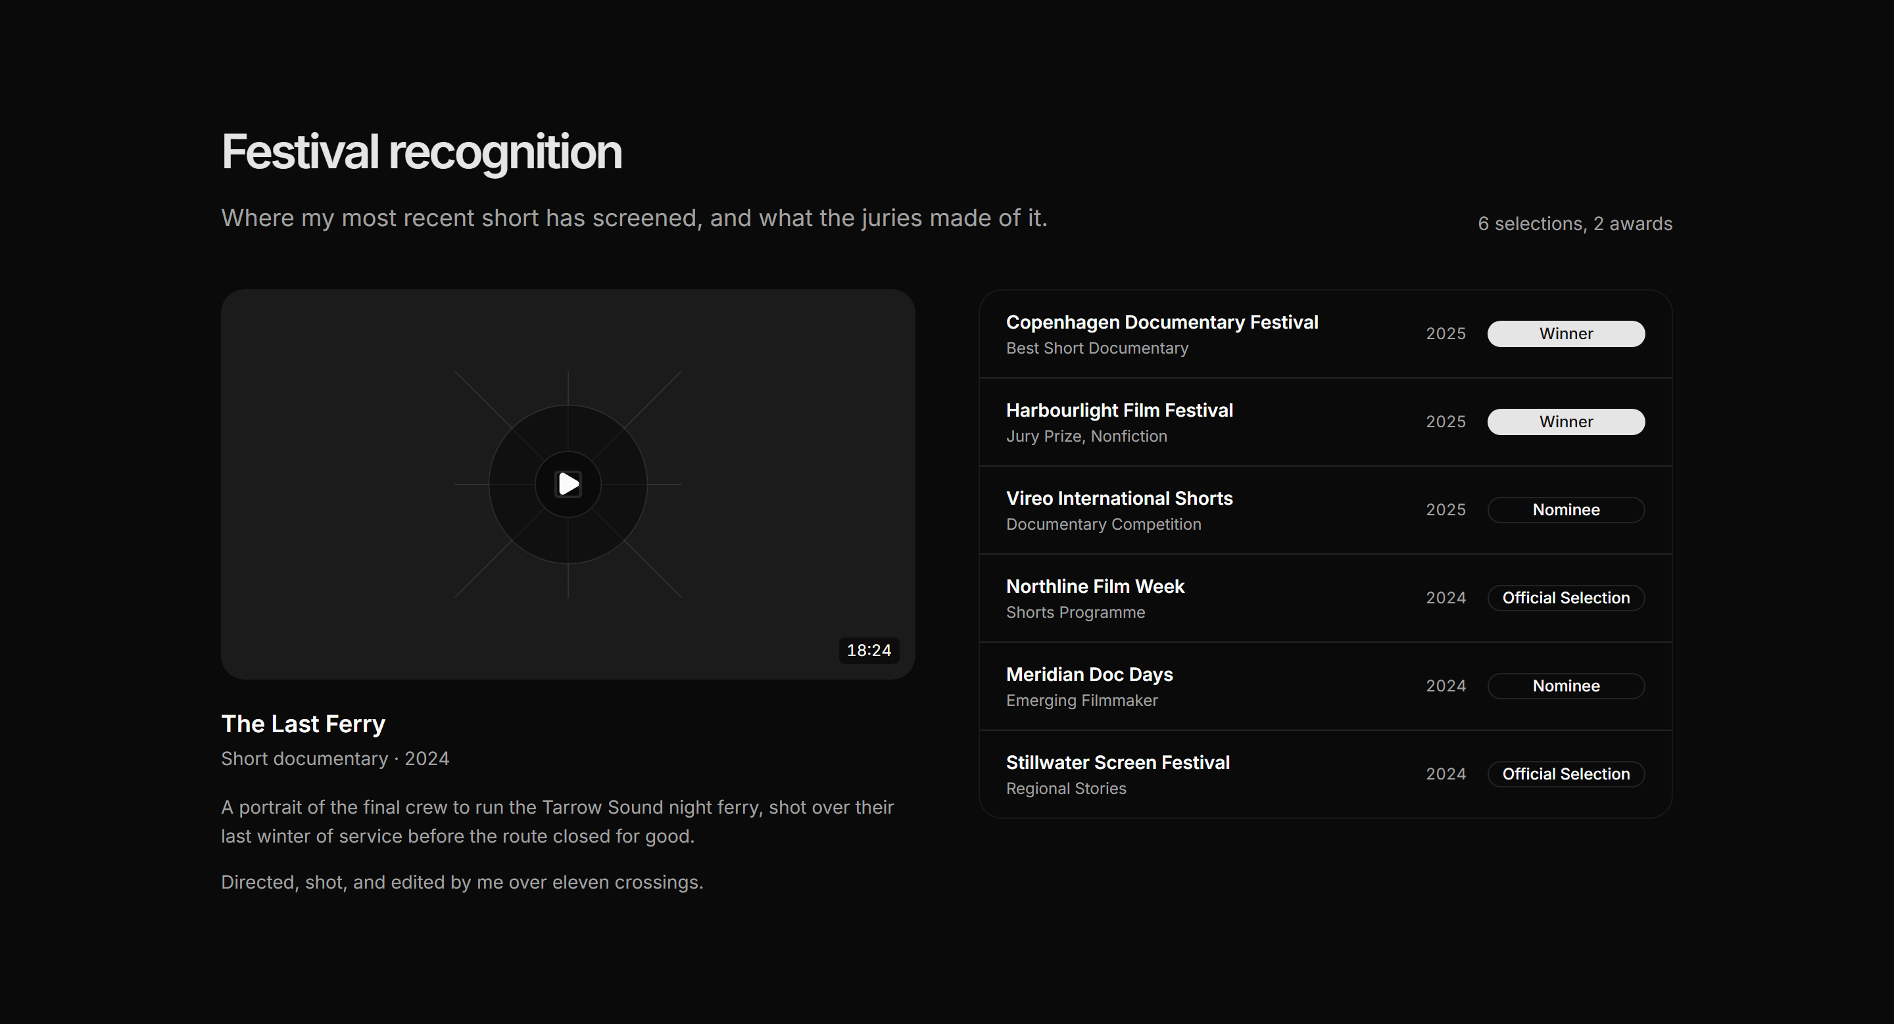Click 2025 year in Vireo International Shorts row
Image resolution: width=1894 pixels, height=1024 pixels.
point(1445,510)
